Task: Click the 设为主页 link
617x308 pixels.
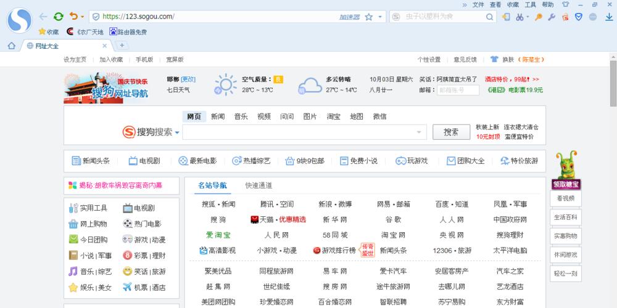Action: click(75, 60)
